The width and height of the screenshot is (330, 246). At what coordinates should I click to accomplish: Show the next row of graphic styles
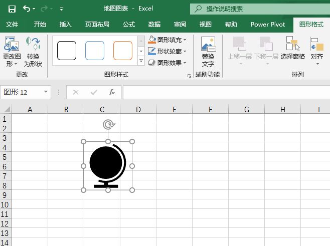(141, 51)
